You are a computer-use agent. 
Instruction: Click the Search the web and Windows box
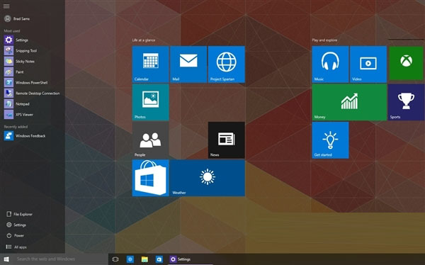[60, 259]
